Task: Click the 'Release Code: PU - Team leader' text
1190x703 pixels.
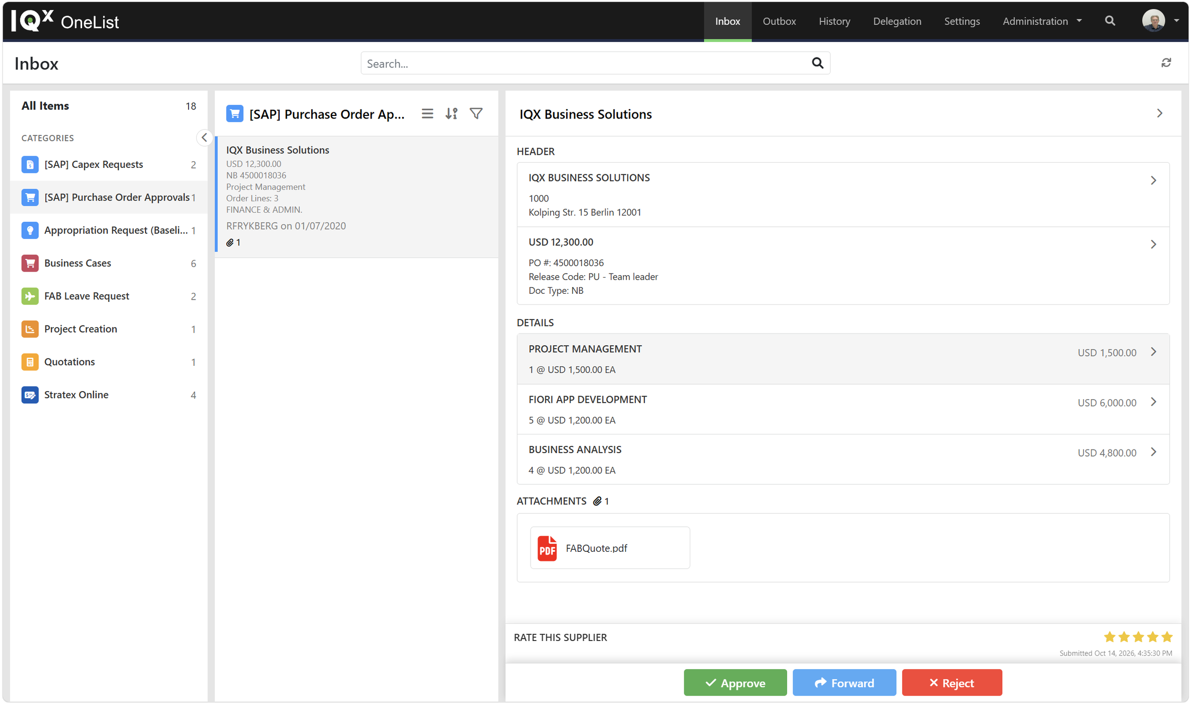Action: (x=593, y=277)
